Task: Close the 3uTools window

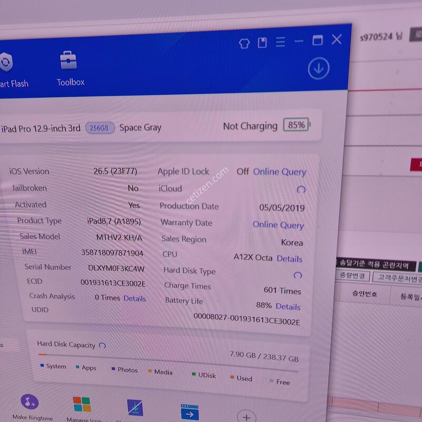Action: click(x=337, y=39)
